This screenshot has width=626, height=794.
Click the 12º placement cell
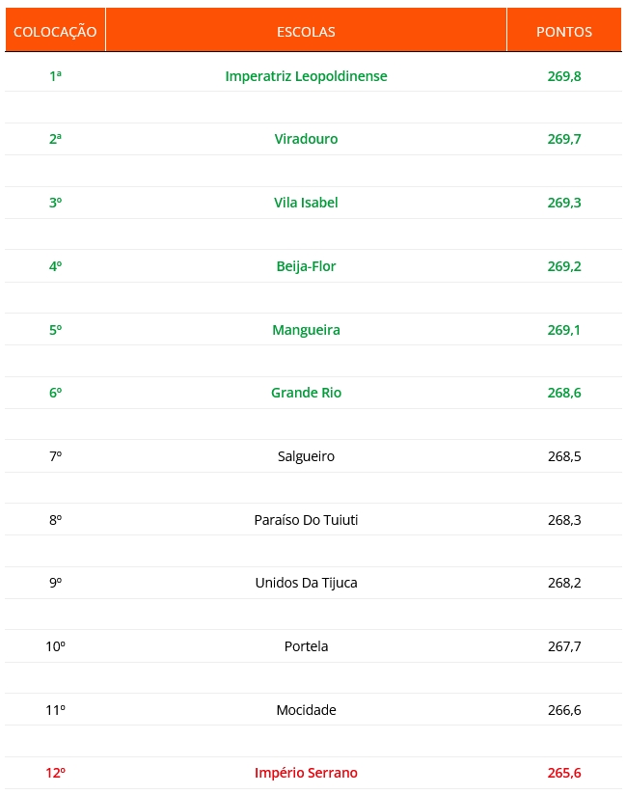tap(55, 773)
